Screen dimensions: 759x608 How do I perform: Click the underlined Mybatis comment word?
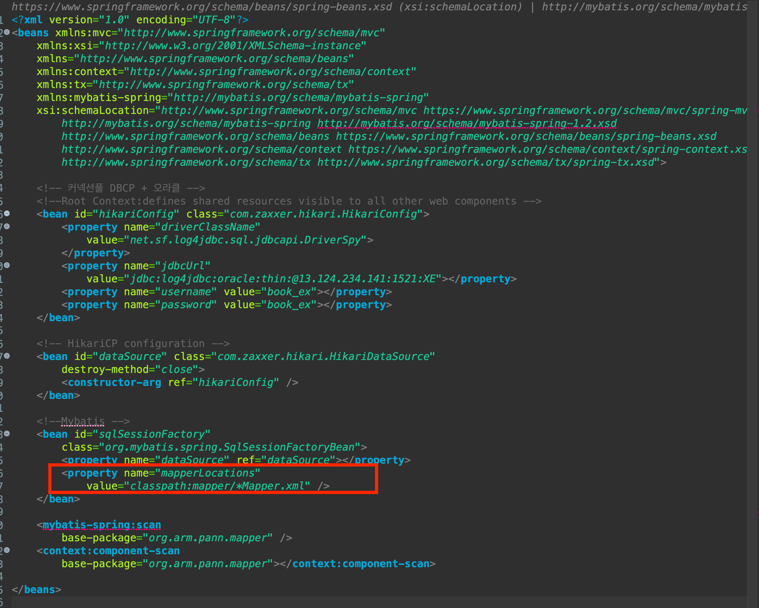[x=83, y=422]
